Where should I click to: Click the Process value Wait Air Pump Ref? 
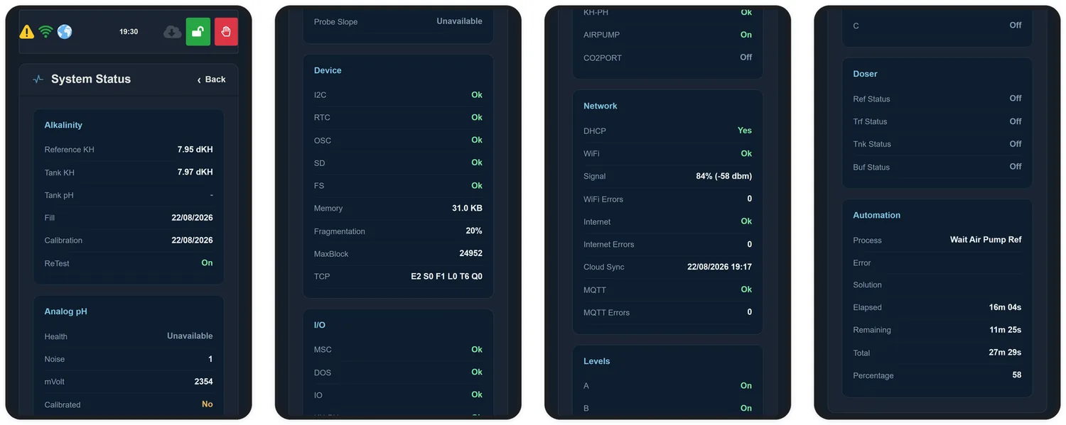pyautogui.click(x=986, y=240)
